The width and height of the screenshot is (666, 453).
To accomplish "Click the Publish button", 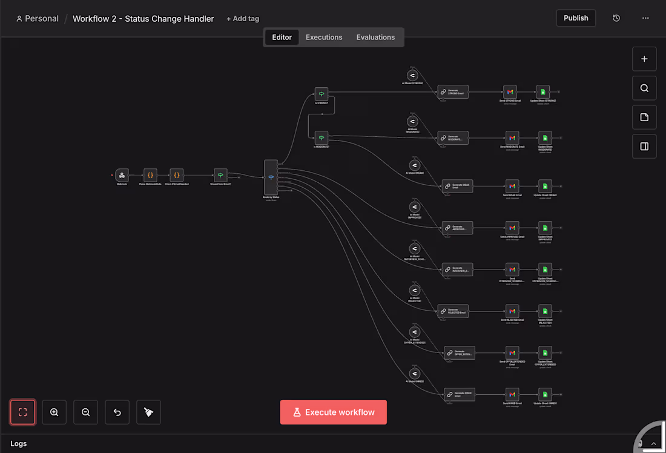I will coord(576,18).
